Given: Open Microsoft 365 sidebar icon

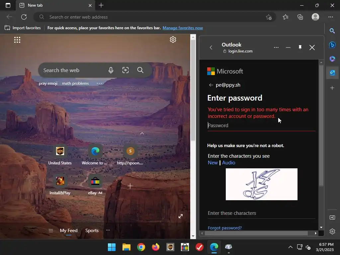Looking at the screenshot, I should [x=332, y=59].
